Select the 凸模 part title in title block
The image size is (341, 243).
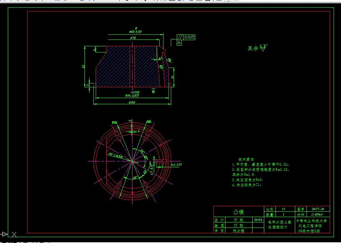pos(239,212)
